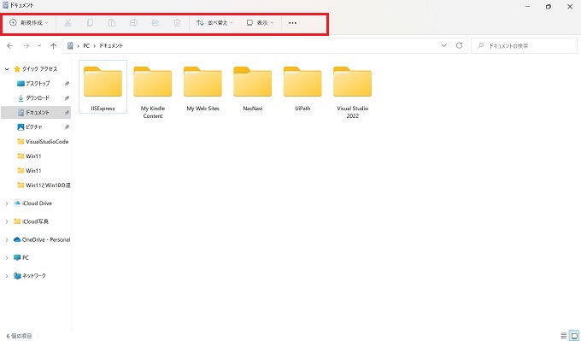Click the pin icon beside デスクトップ
581x341 pixels.
pyautogui.click(x=67, y=84)
